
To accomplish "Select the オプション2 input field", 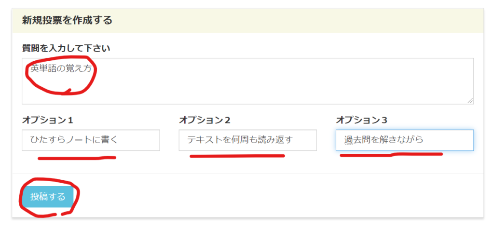I will (x=247, y=140).
